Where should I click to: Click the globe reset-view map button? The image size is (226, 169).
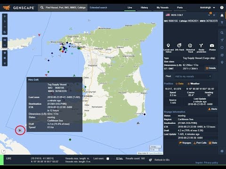(5, 32)
